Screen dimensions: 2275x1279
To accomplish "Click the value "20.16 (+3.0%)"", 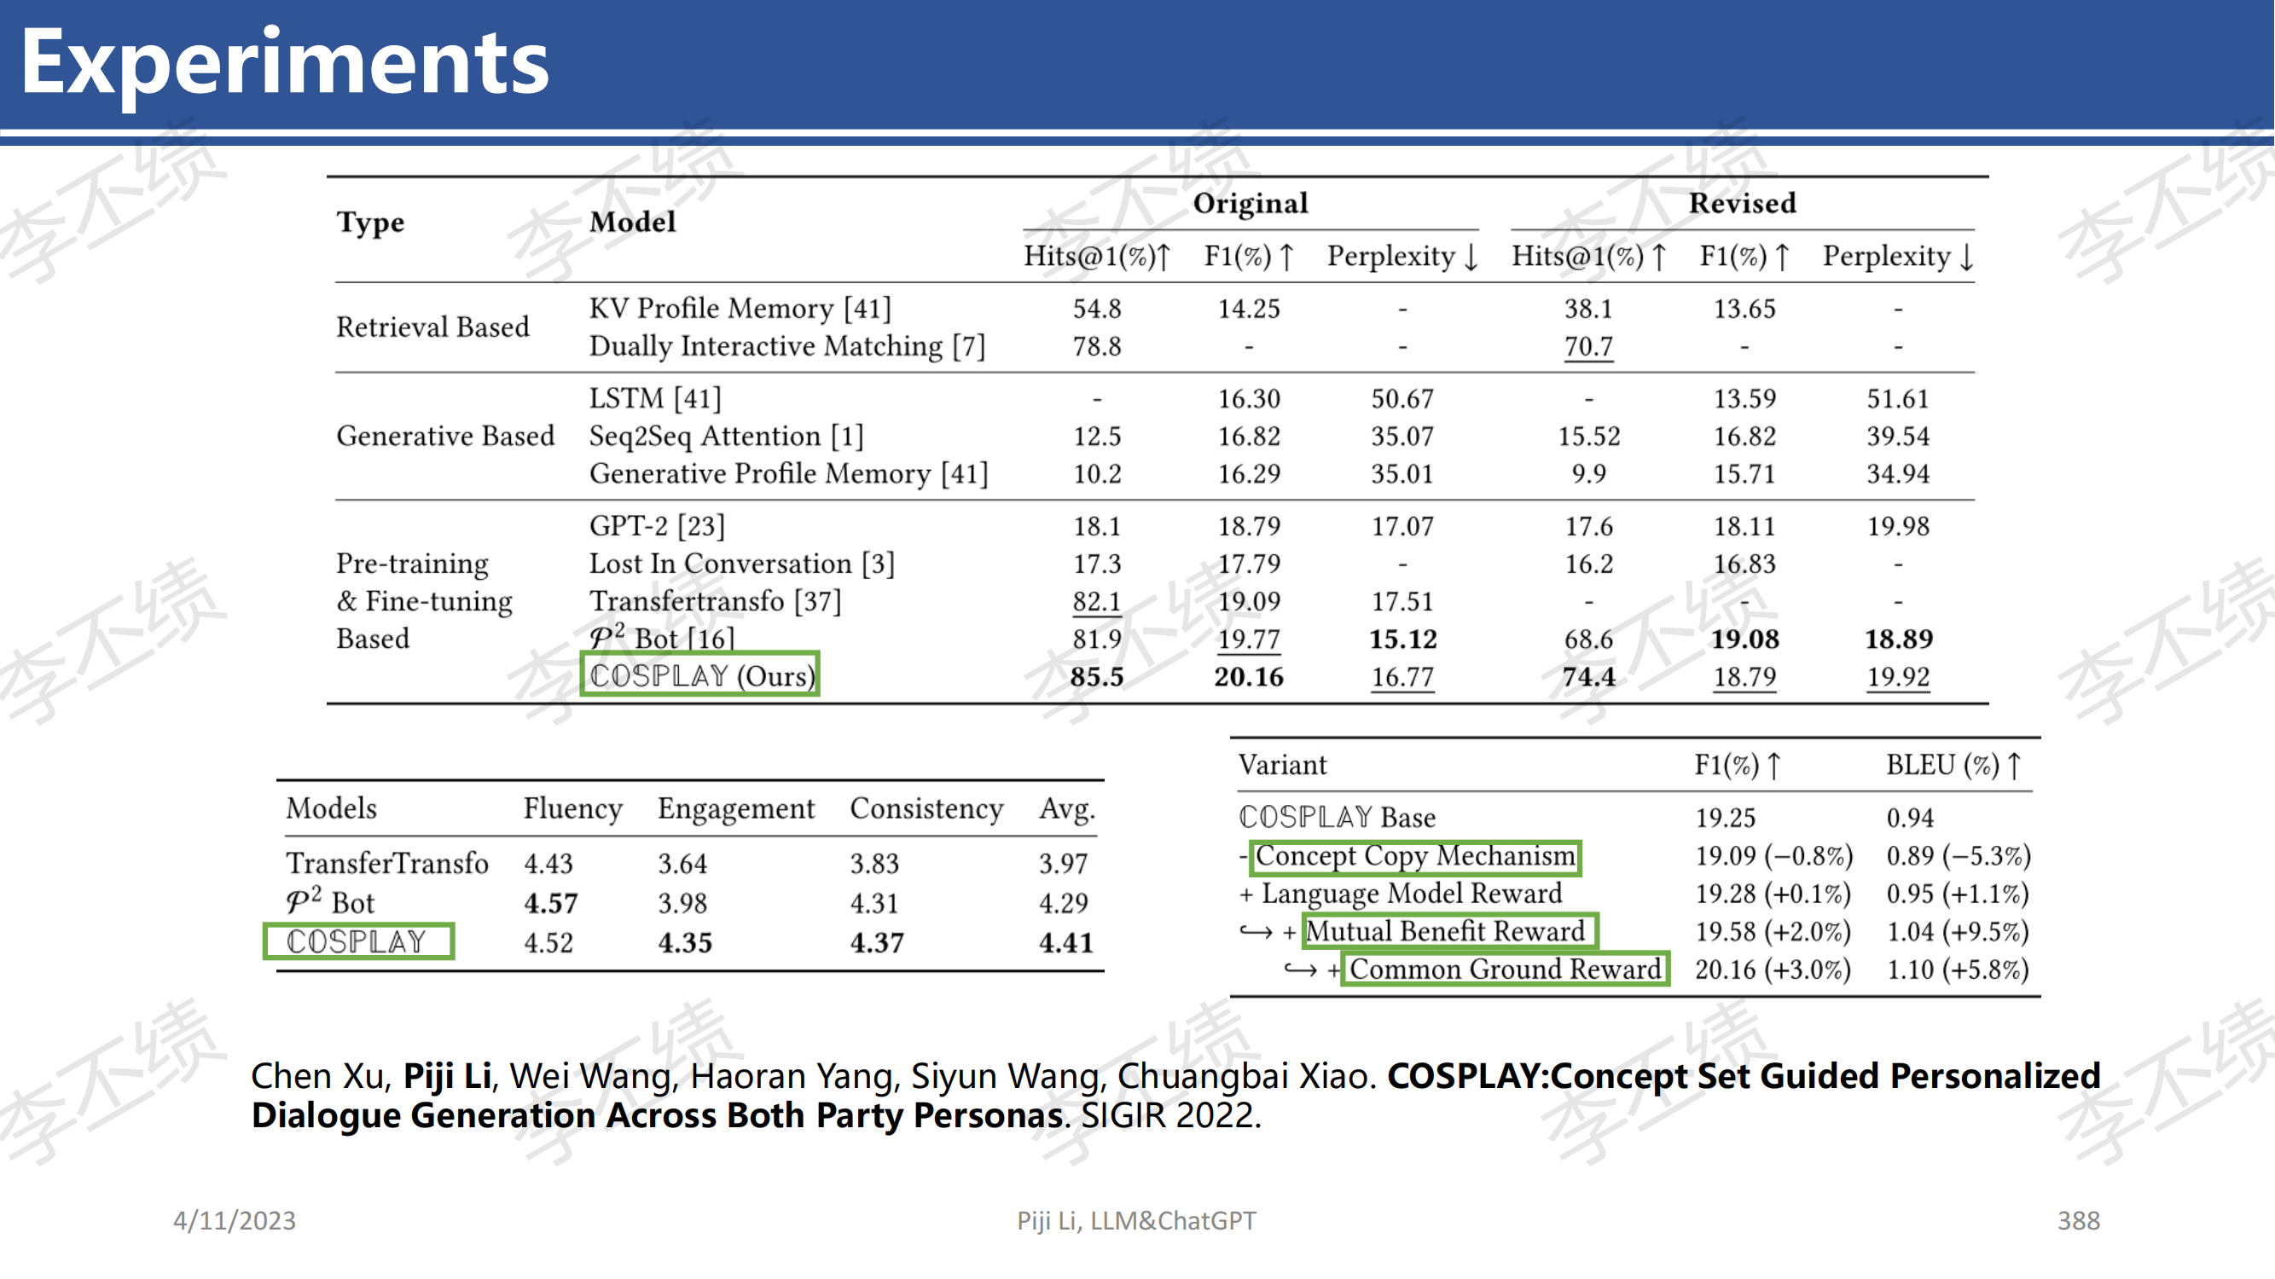I will [x=1773, y=970].
